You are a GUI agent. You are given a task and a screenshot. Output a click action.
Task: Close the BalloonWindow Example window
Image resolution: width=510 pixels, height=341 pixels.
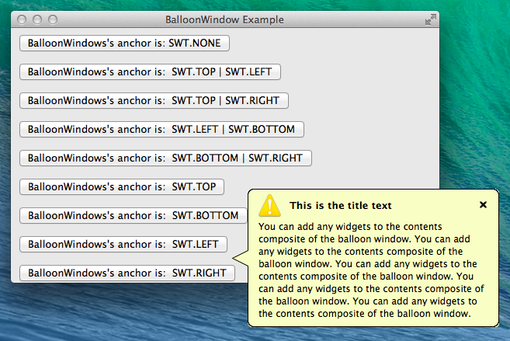[22, 20]
